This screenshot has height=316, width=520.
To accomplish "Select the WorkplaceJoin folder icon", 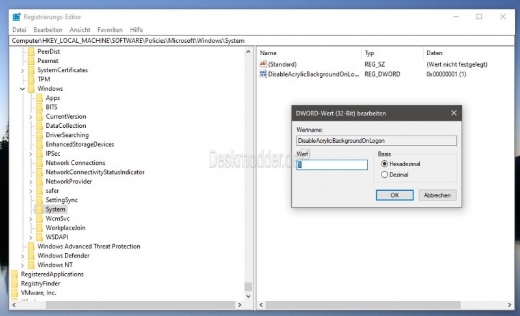I will coord(40,227).
